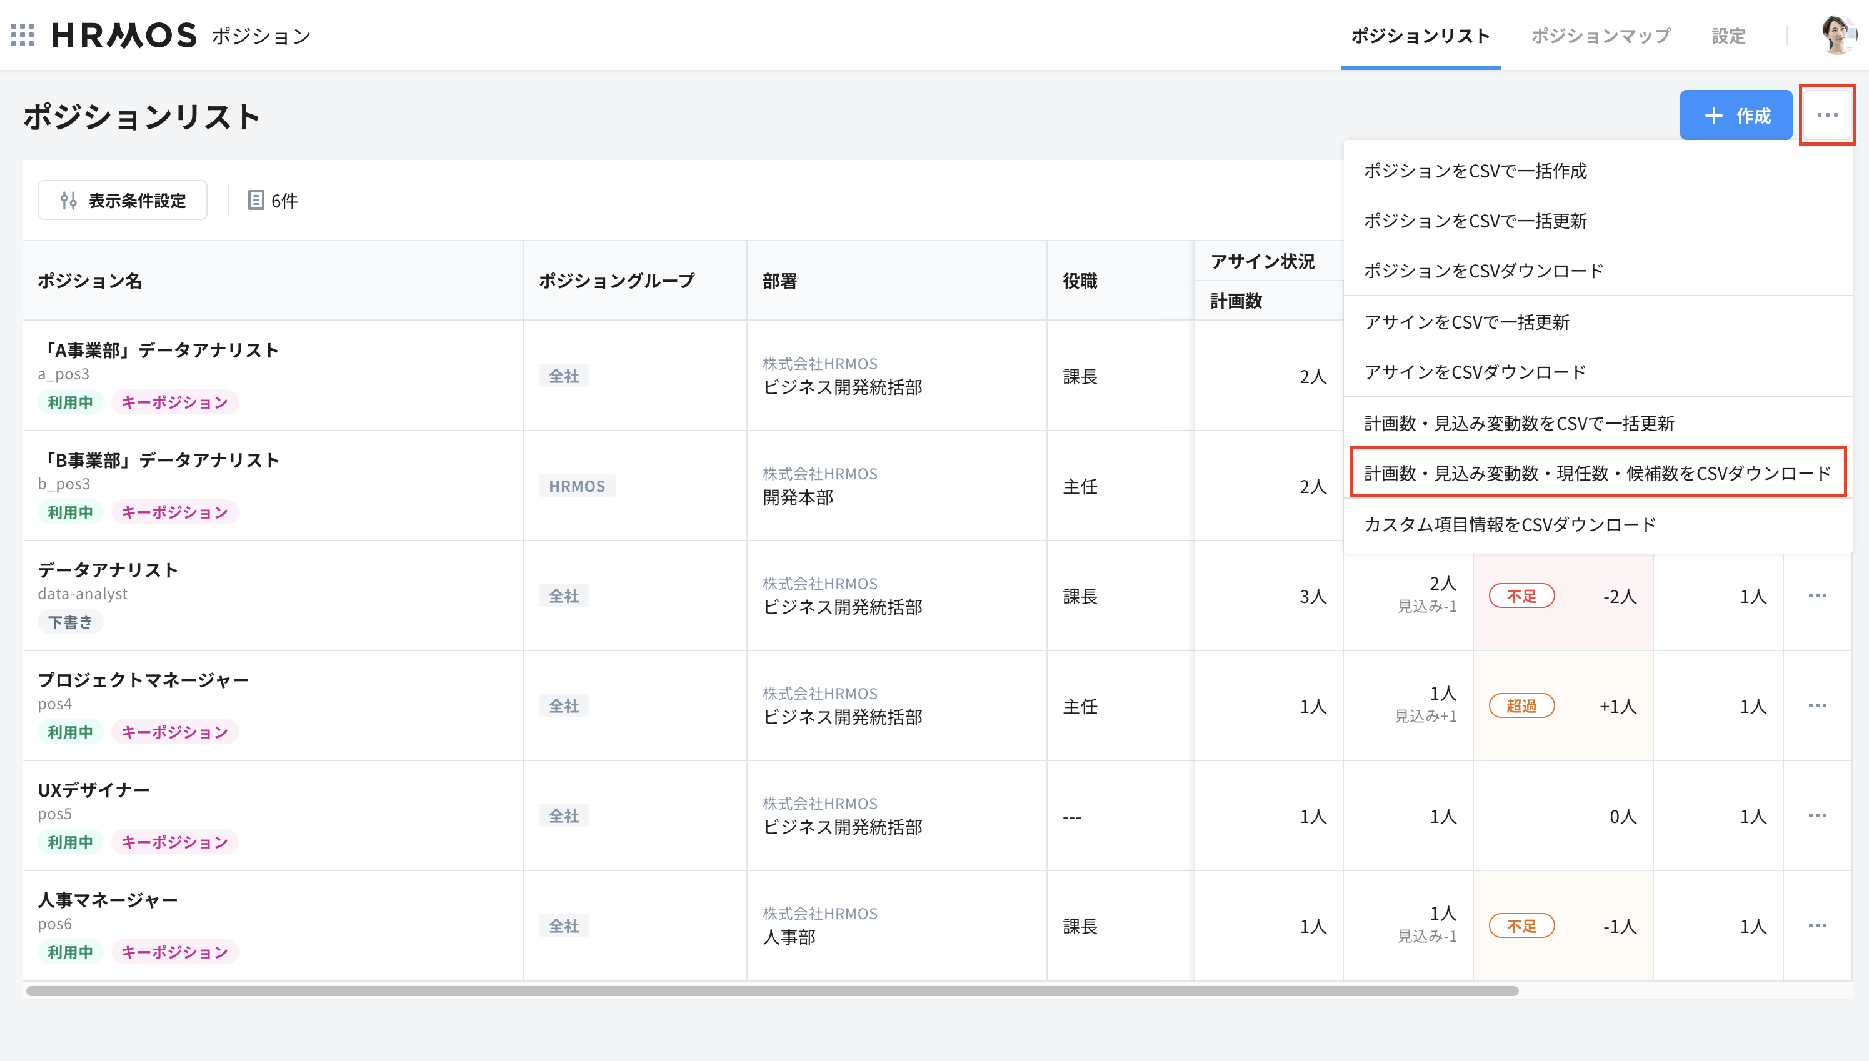
Task: Open row actions menu for データアナリスト
Action: coord(1816,596)
